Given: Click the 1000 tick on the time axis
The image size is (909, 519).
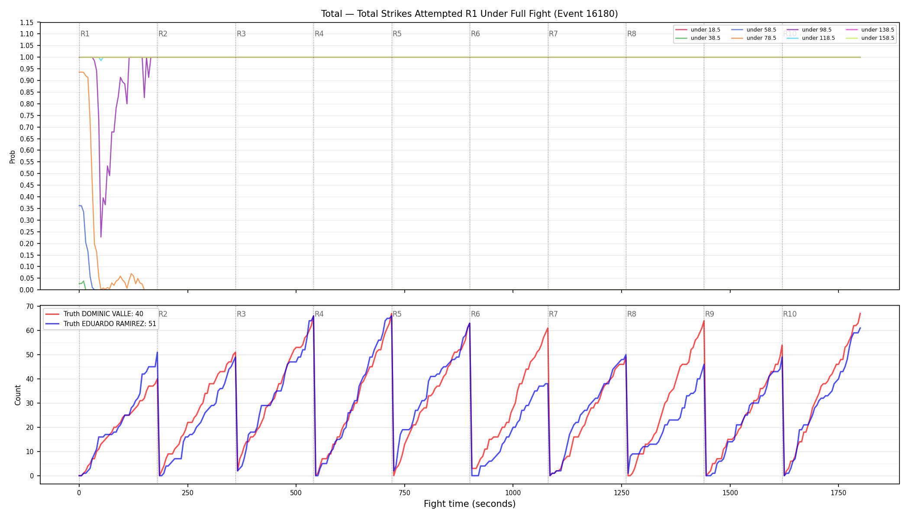Looking at the screenshot, I should pos(513,493).
